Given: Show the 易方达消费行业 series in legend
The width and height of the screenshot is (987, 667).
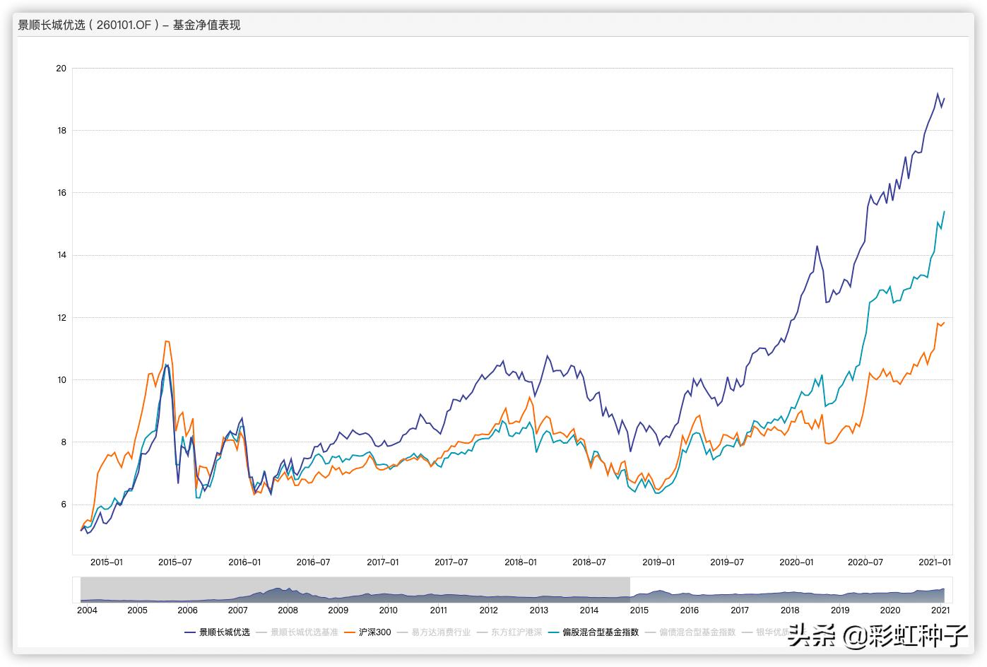Looking at the screenshot, I should coord(434,632).
